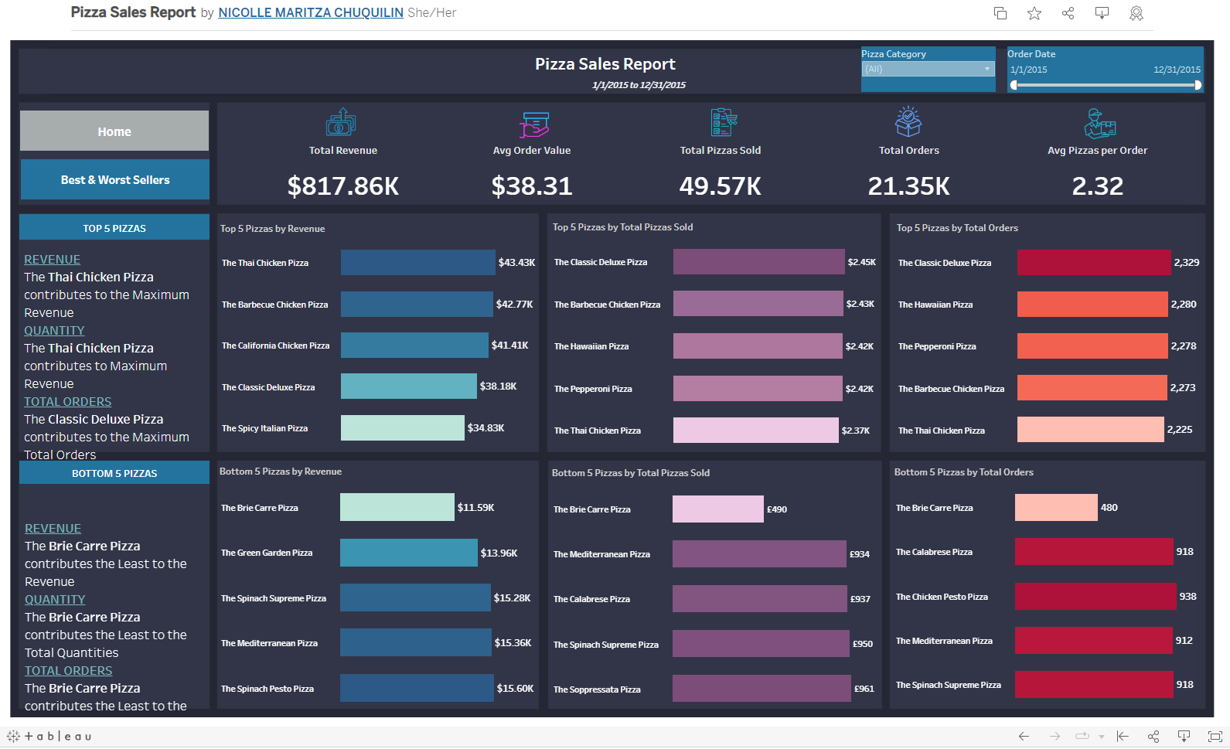This screenshot has width=1230, height=749.
Task: Favorite this viz with the star icon
Action: pyautogui.click(x=1034, y=13)
